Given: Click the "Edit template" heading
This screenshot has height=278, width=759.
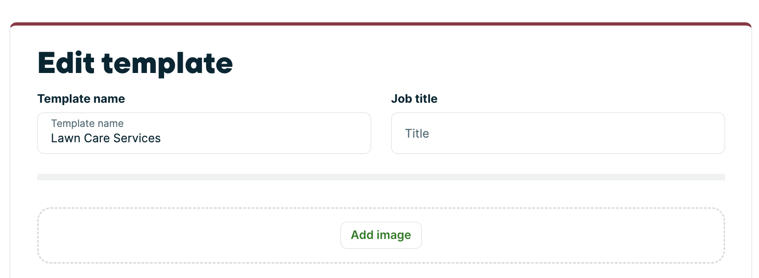Looking at the screenshot, I should pyautogui.click(x=135, y=63).
